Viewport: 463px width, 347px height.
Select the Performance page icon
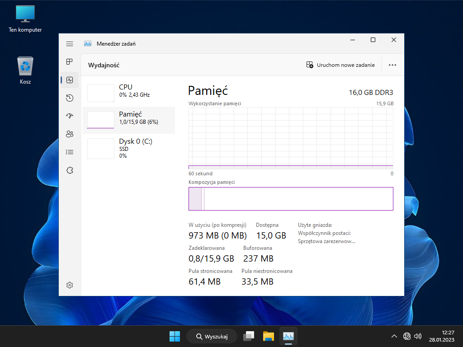click(x=70, y=80)
